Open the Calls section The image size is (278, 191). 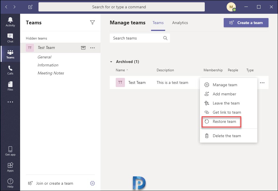click(10, 70)
